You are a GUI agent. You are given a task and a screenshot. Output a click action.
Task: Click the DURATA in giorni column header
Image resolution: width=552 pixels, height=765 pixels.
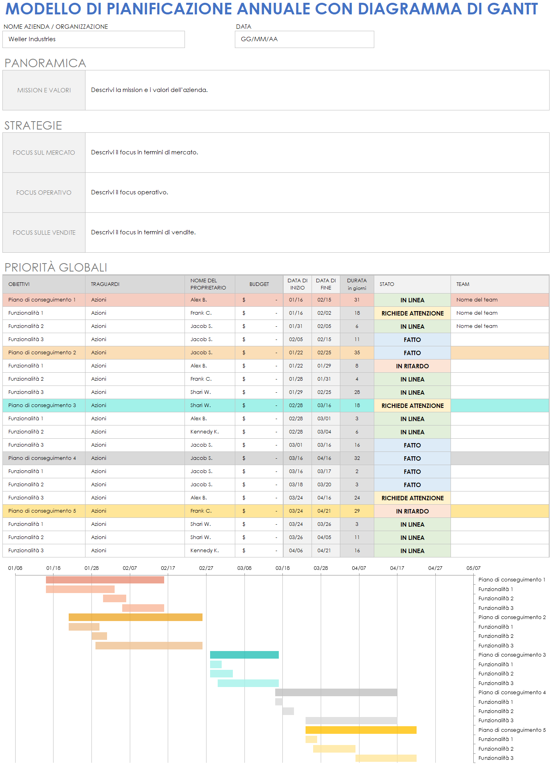[x=357, y=284]
